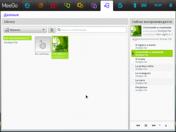Click the track position slider
The height and width of the screenshot is (132, 176).
click(x=146, y=39)
